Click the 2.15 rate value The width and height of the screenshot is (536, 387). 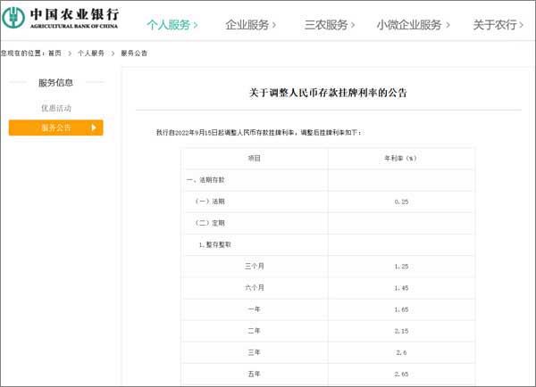click(x=401, y=331)
